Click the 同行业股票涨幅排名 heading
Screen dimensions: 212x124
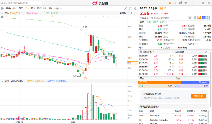[149, 107]
